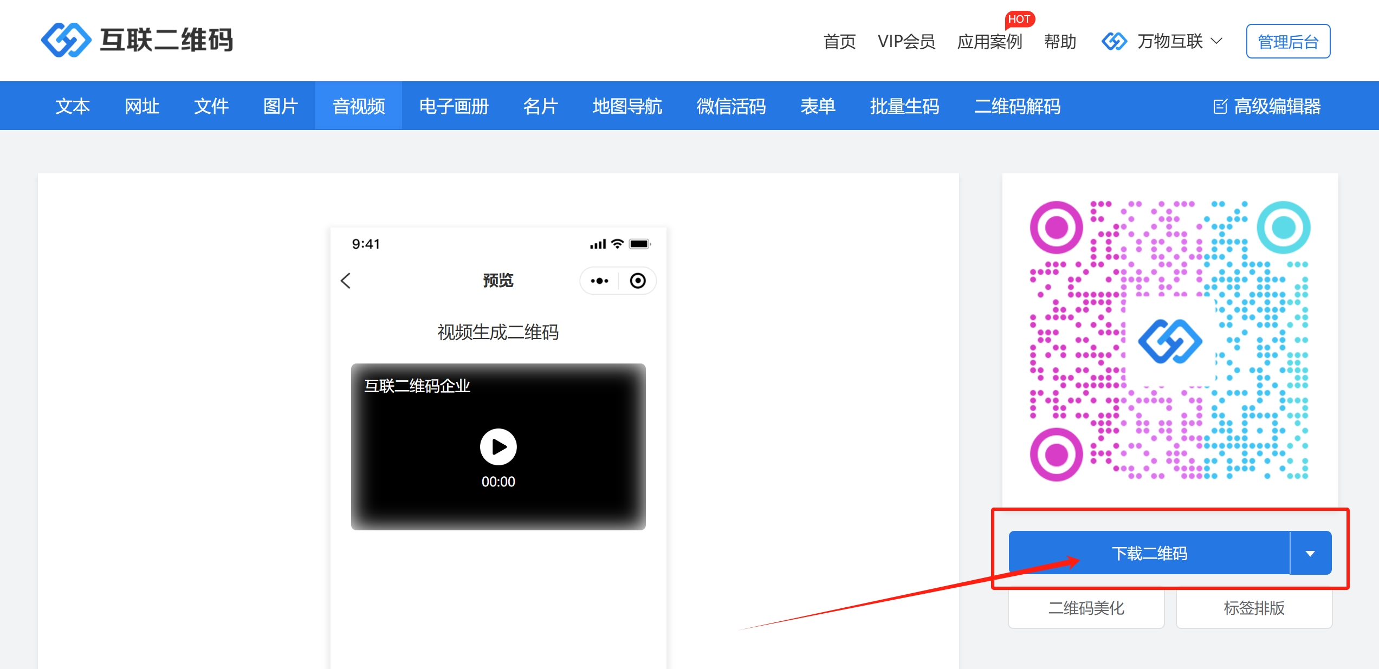
Task: Click the 管理后台 button
Action: pos(1288,41)
